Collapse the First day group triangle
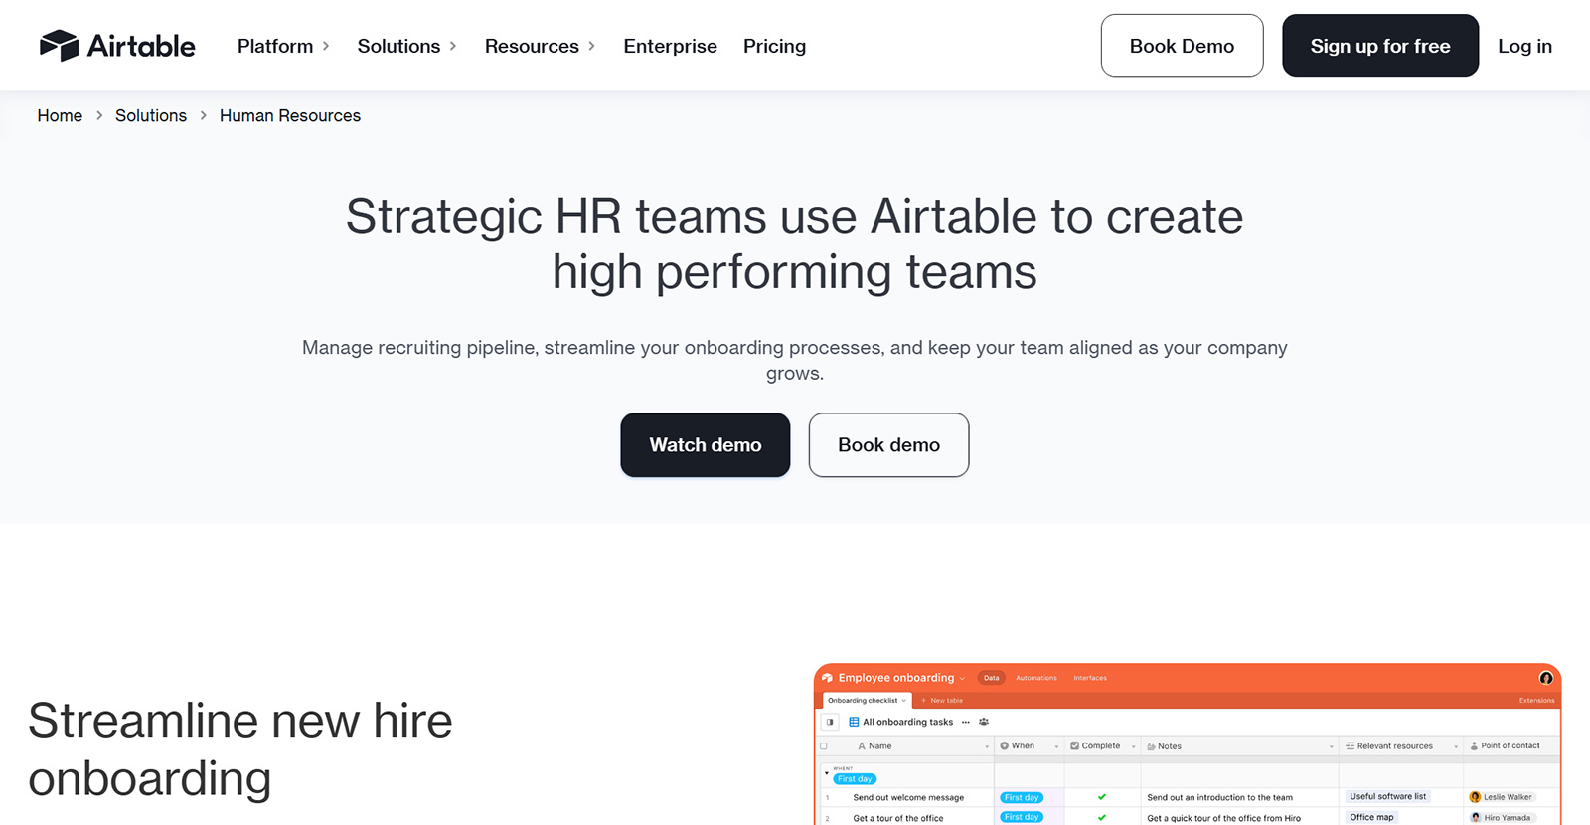This screenshot has width=1590, height=825. point(827,772)
